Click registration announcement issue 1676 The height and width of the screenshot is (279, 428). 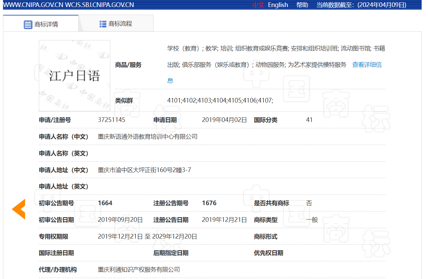tap(209, 203)
